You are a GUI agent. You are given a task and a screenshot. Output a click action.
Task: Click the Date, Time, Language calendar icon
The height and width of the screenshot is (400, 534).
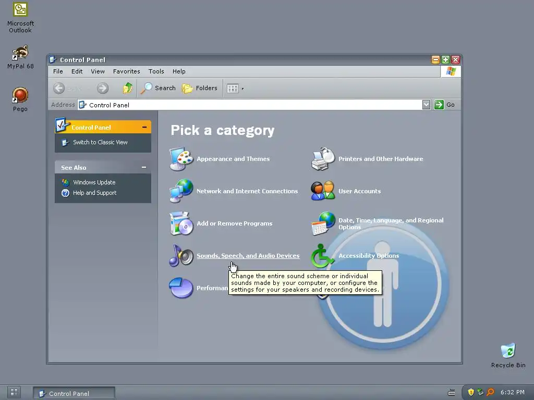coord(323,223)
